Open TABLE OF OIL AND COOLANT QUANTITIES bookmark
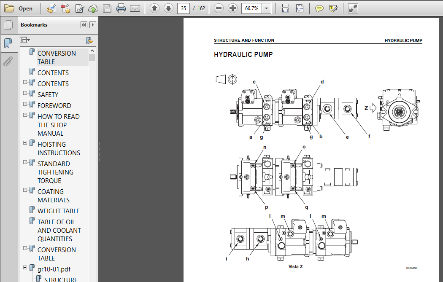The height and width of the screenshot is (282, 443). 59,230
